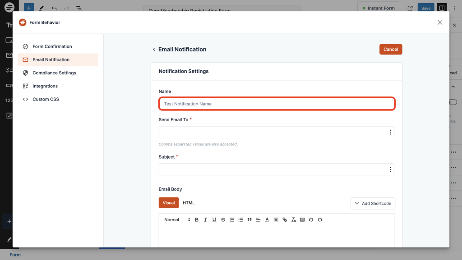The width and height of the screenshot is (462, 260).
Task: Toggle bold formatting in email body
Action: (196, 220)
